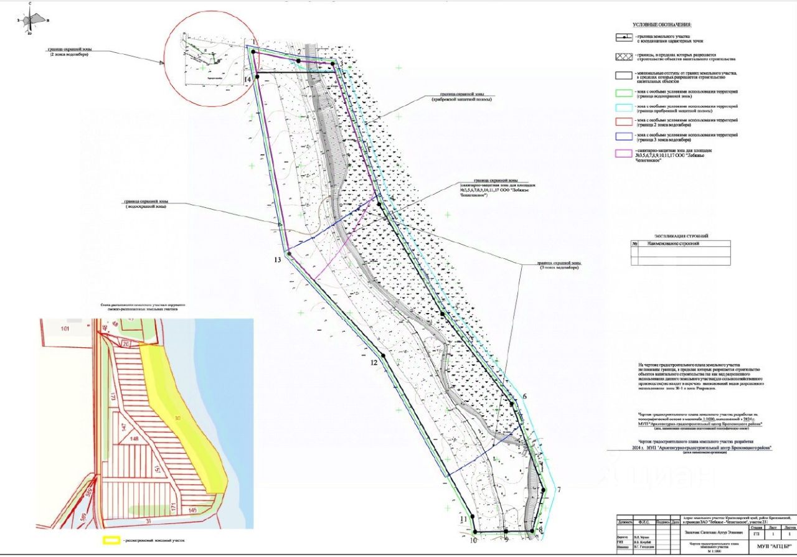This screenshot has height=557, width=797.
Task: Click highlighted parcel number 30 on location map
Action: tap(177, 417)
